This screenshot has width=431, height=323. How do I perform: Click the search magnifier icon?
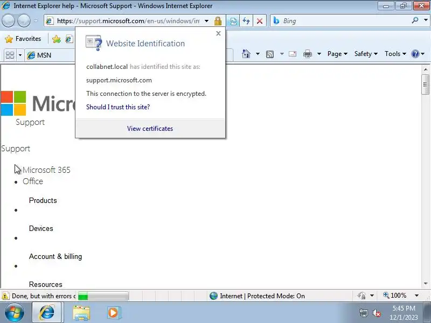tap(415, 20)
